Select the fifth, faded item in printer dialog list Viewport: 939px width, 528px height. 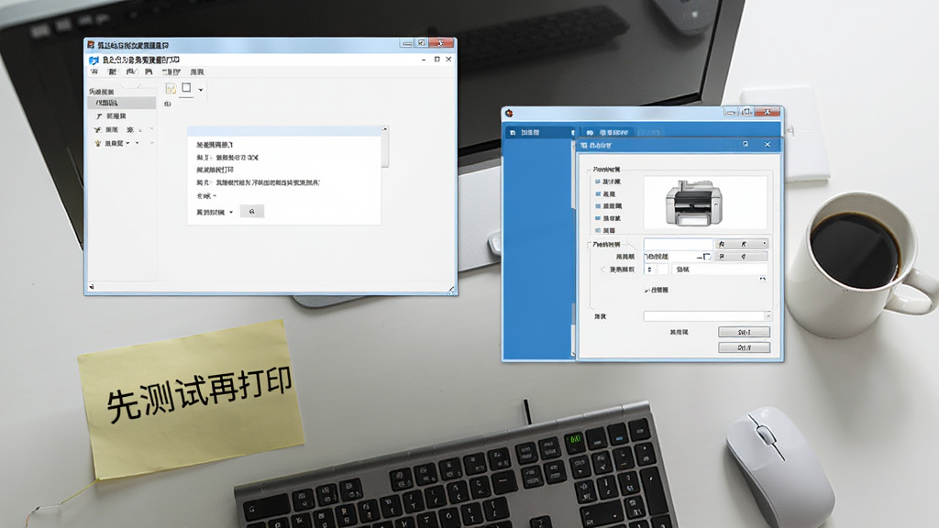click(x=605, y=230)
